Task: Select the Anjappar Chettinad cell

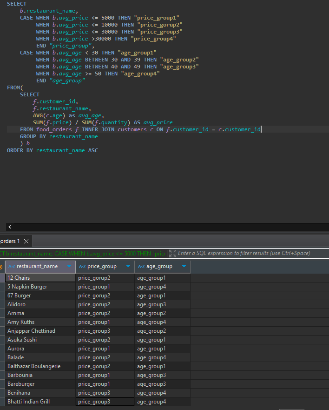Action: tap(40, 331)
